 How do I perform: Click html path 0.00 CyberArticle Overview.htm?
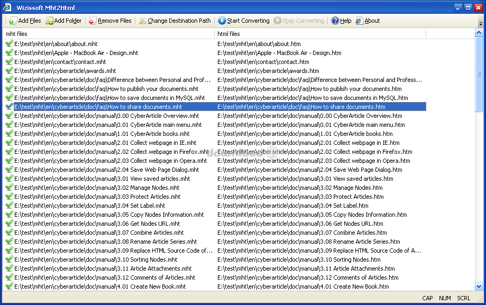click(x=310, y=116)
